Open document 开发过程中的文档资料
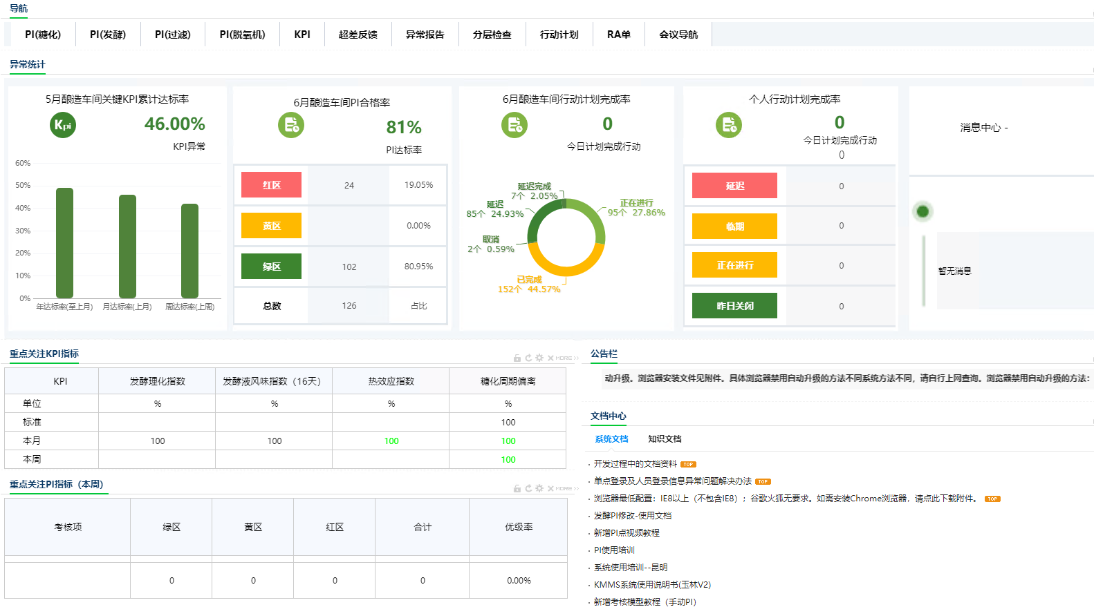The height and width of the screenshot is (607, 1094). [x=636, y=464]
